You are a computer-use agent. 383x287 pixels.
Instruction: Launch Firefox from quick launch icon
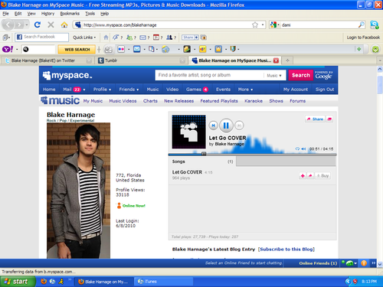click(x=44, y=282)
